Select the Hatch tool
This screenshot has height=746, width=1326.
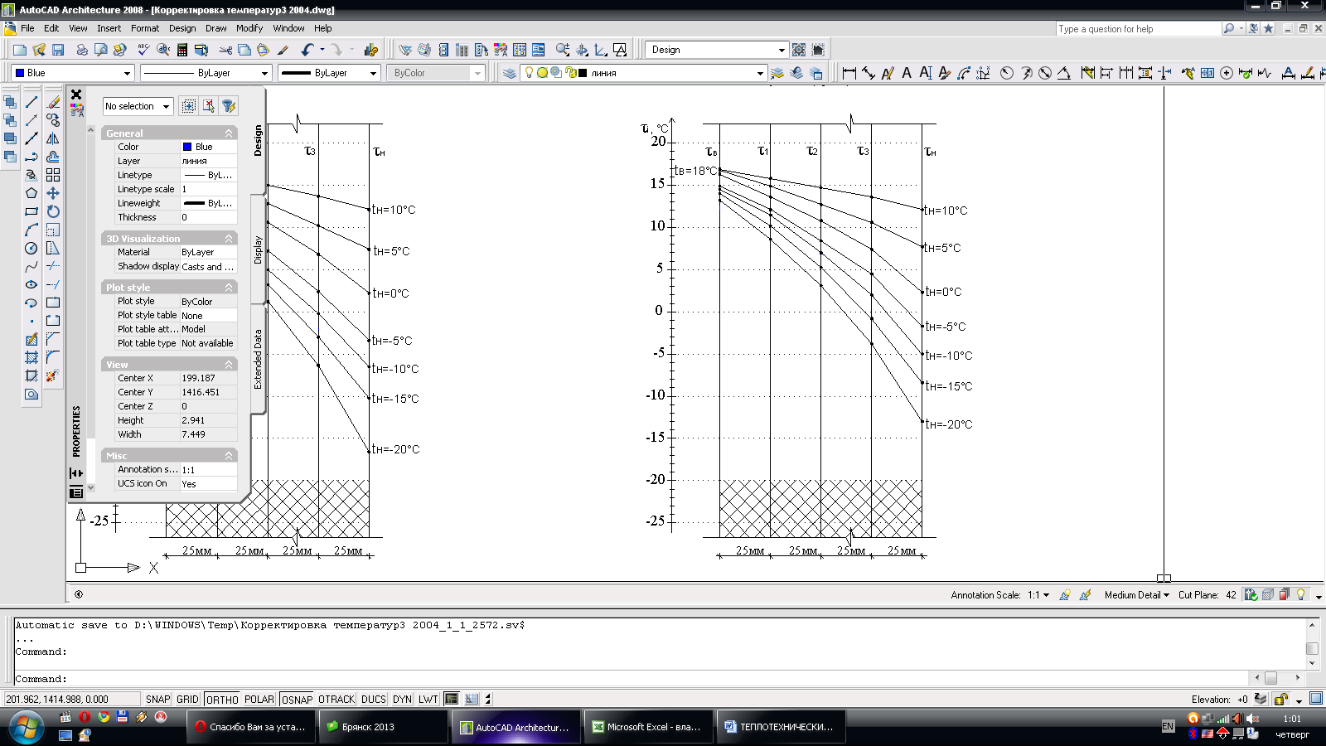click(x=31, y=357)
